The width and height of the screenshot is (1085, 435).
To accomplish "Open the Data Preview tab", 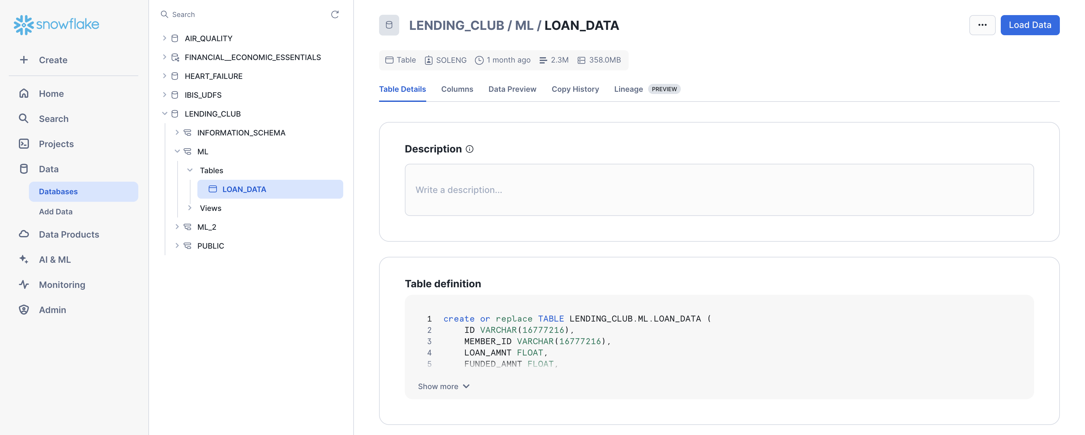I will pyautogui.click(x=512, y=89).
